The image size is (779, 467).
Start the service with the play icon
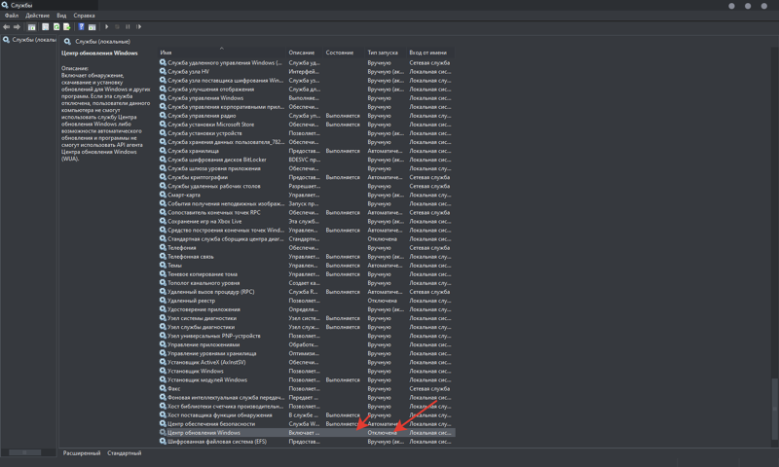(106, 27)
